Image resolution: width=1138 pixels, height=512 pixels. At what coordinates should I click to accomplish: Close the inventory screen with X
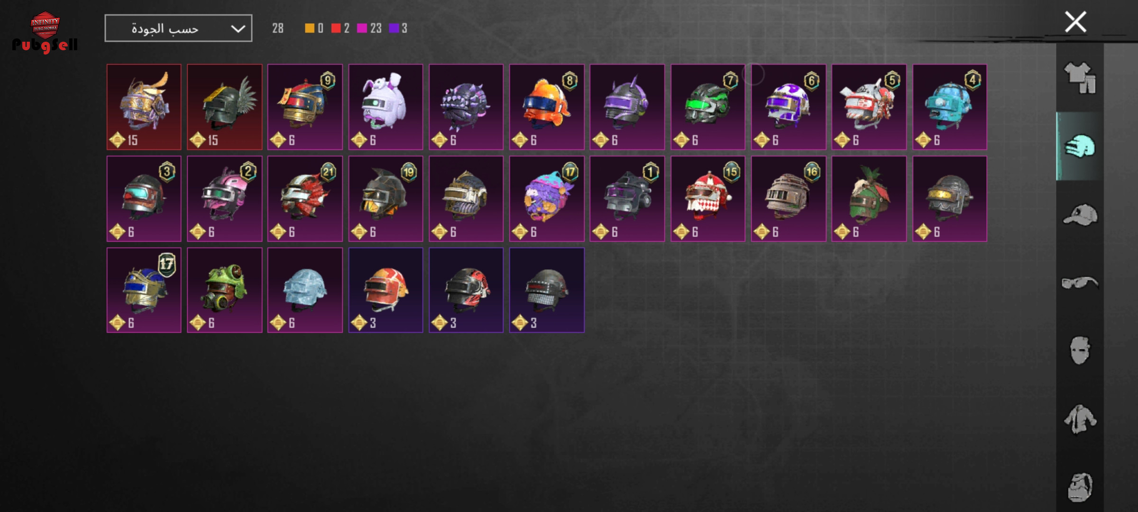click(1075, 22)
